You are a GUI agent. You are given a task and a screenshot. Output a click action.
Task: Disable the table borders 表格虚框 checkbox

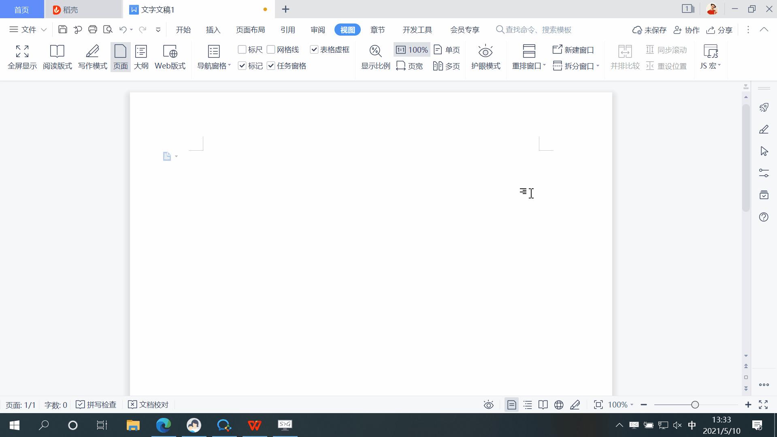315,49
